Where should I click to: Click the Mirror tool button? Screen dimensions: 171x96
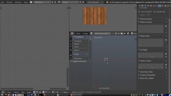point(81,50)
